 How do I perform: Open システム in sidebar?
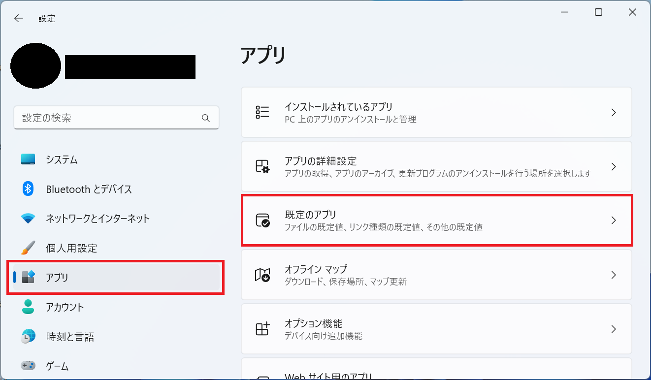116,159
